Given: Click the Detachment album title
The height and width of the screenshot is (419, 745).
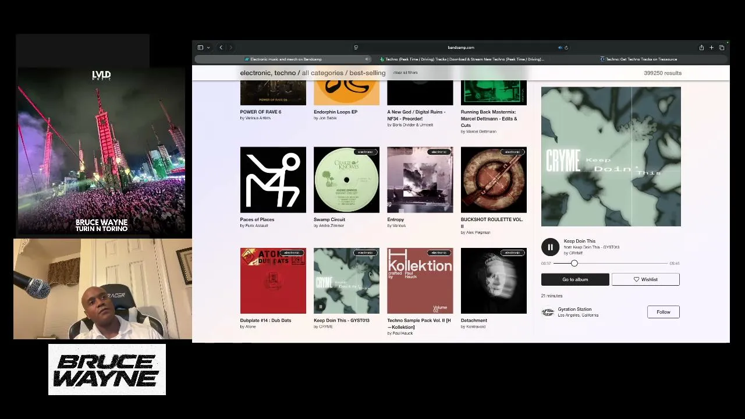Looking at the screenshot, I should (474, 320).
